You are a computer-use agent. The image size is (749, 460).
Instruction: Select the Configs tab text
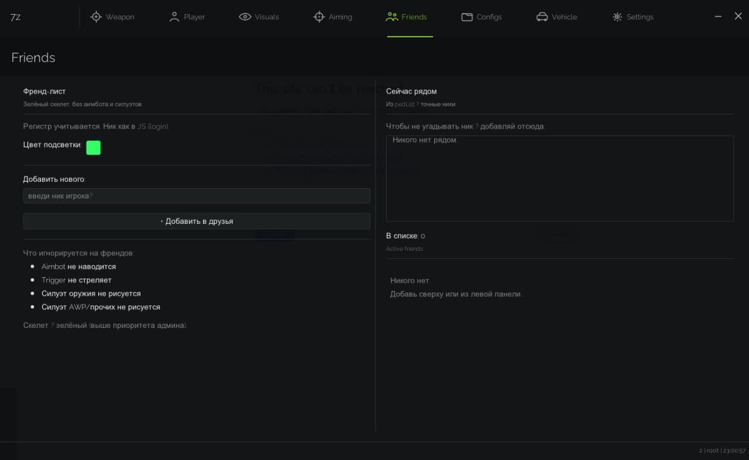coord(489,17)
